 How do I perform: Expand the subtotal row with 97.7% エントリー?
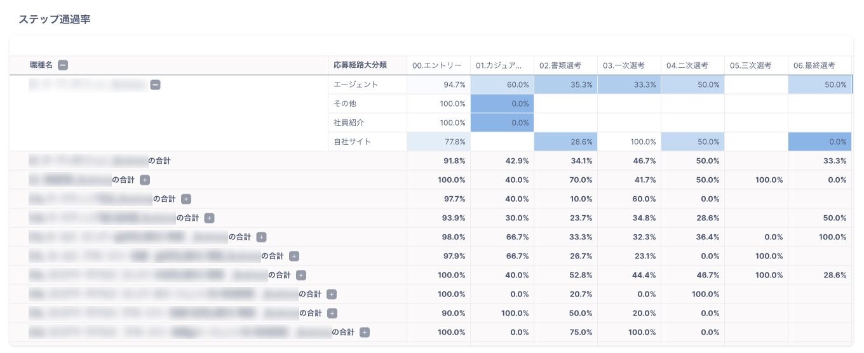coord(186,199)
